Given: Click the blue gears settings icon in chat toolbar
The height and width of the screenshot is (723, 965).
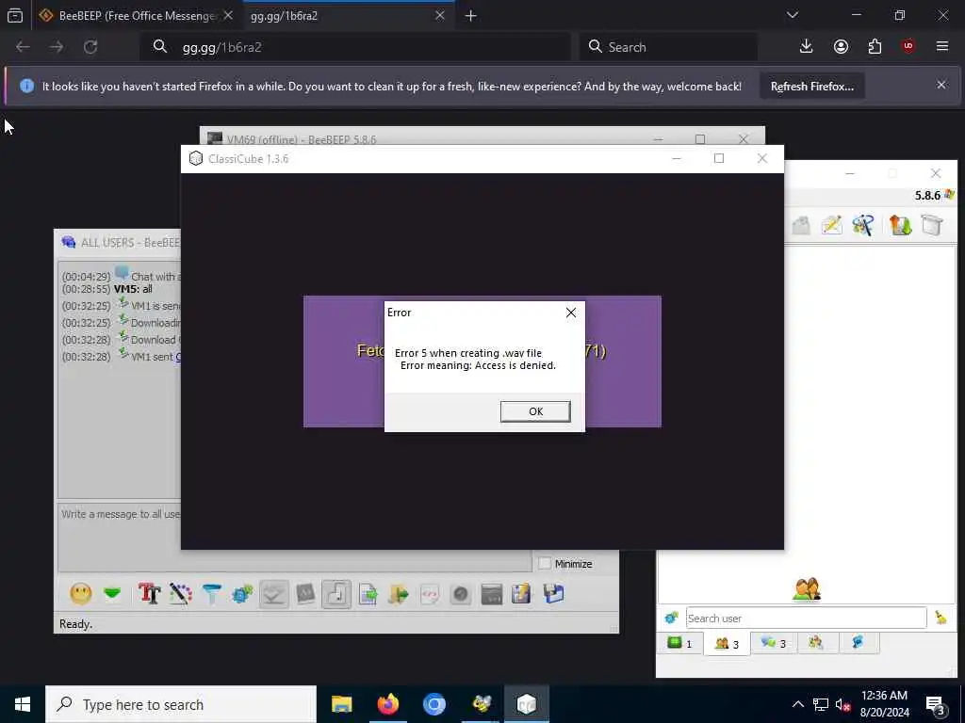Looking at the screenshot, I should [x=242, y=594].
